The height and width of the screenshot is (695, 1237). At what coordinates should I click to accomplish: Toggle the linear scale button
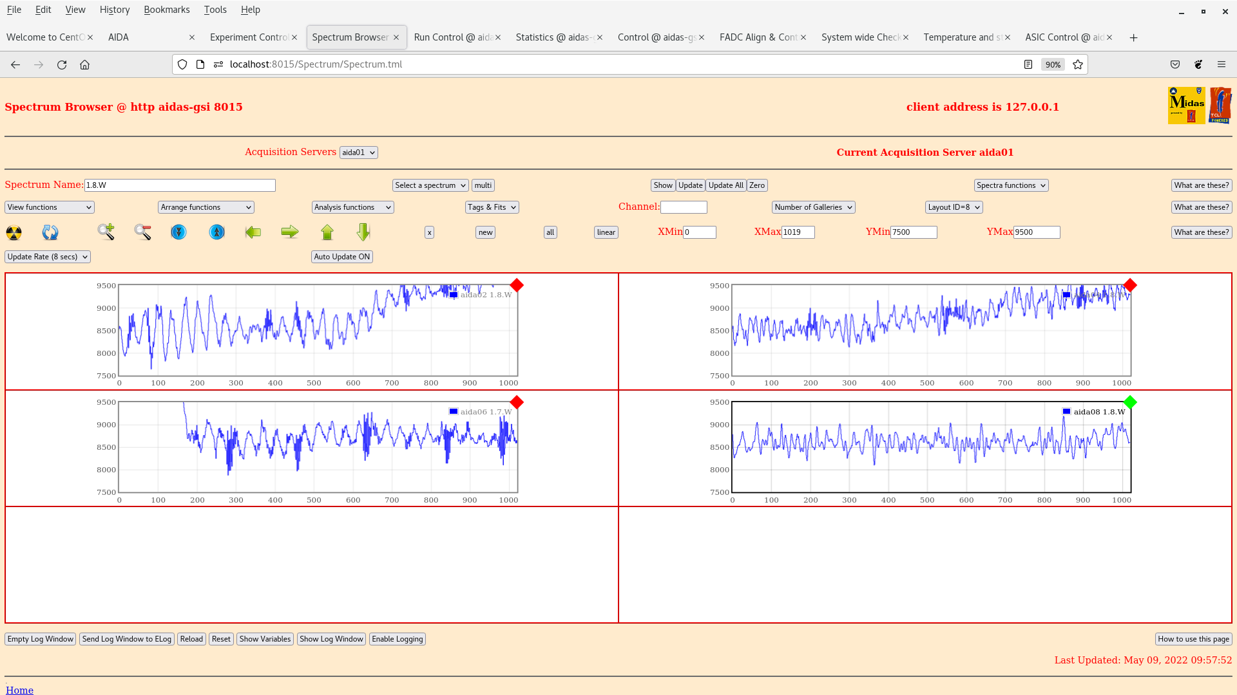606,232
